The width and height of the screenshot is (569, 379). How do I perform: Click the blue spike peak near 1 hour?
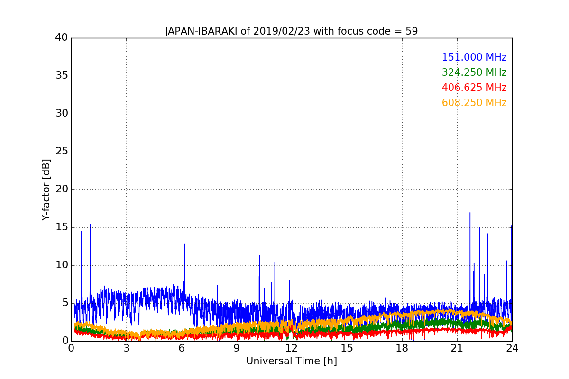tap(91, 225)
